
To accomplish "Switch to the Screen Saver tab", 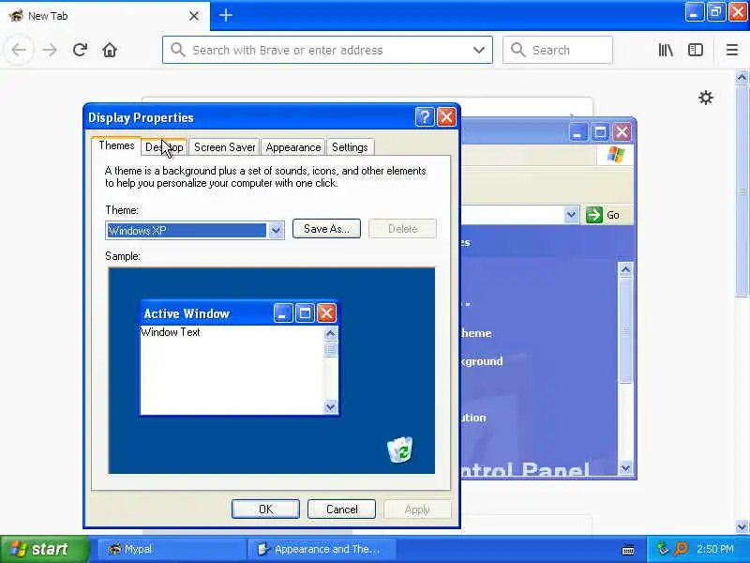I will point(224,147).
